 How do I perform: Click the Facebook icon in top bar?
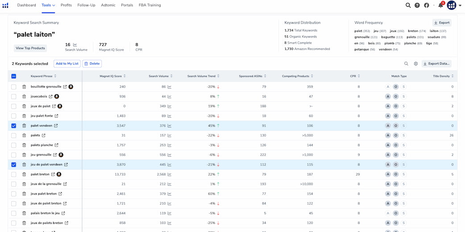click(427, 5)
